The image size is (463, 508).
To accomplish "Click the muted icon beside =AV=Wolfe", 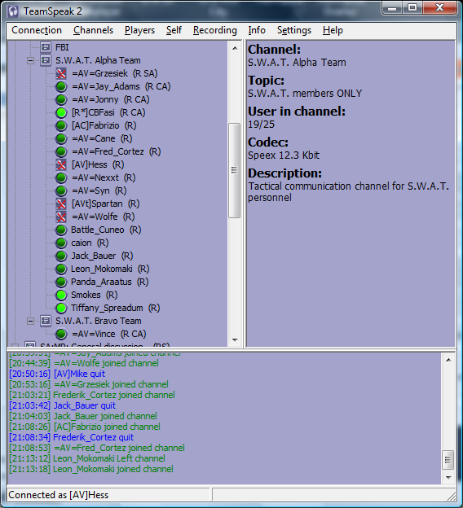I will (x=61, y=217).
